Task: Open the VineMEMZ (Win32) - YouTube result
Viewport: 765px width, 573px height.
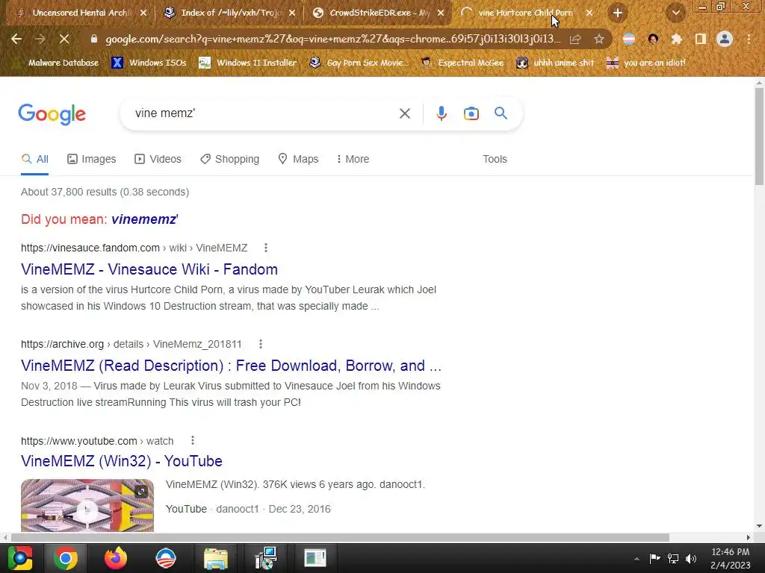Action: [x=122, y=461]
